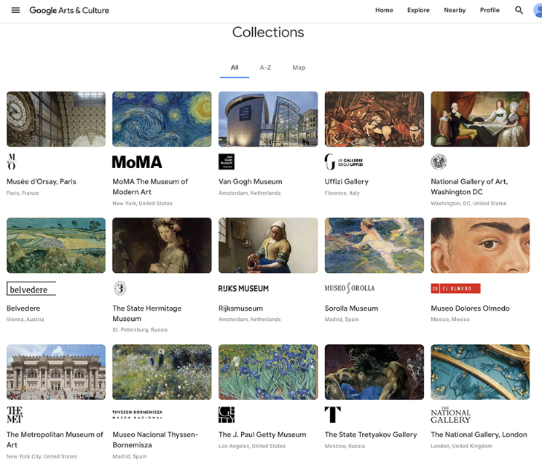This screenshot has width=542, height=462.
Task: Click the Tretyakov Gallery T logo
Action: (x=332, y=415)
